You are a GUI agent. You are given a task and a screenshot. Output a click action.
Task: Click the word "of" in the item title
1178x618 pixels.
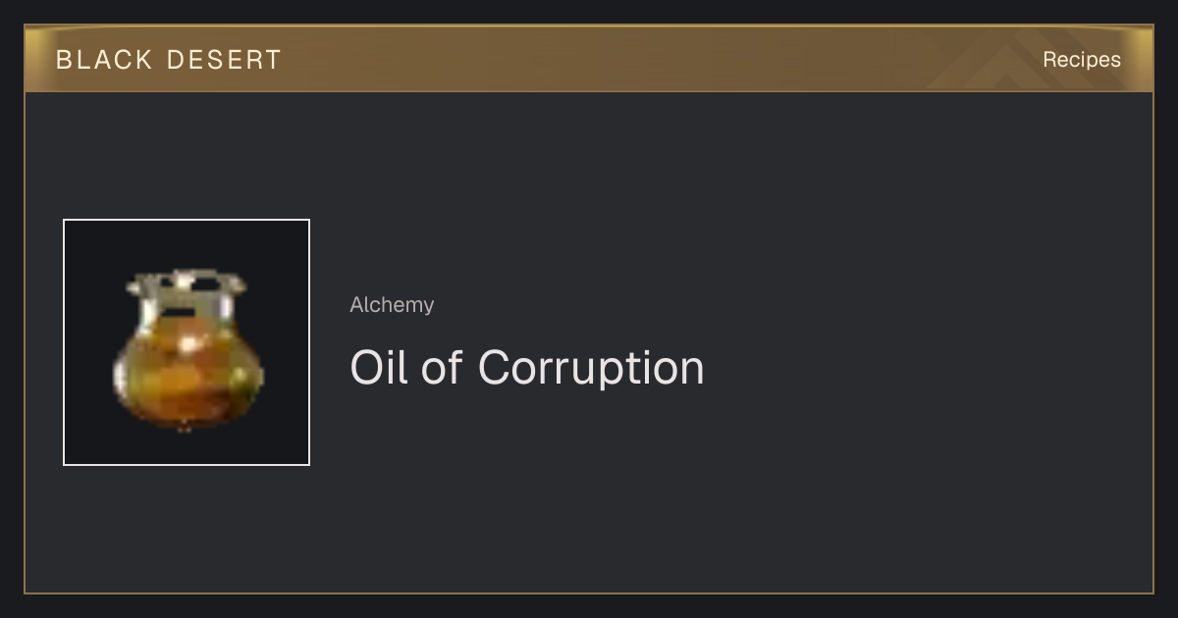[x=443, y=368]
